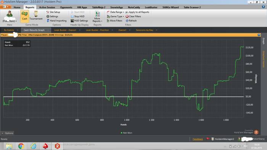The image size is (267, 150).
Task: Click HoldemManager2 database in status bar
Action: coord(223,139)
